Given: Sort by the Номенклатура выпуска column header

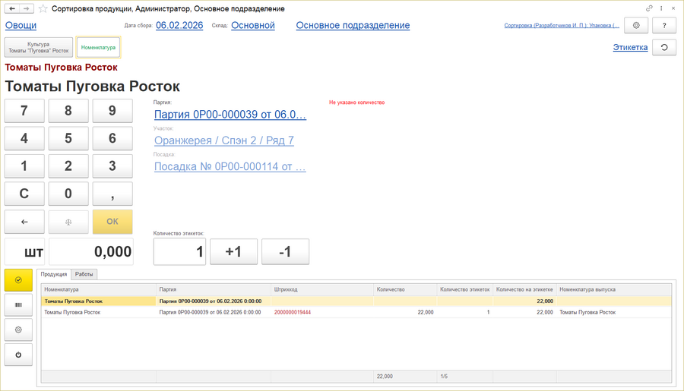Looking at the screenshot, I should pos(614,289).
